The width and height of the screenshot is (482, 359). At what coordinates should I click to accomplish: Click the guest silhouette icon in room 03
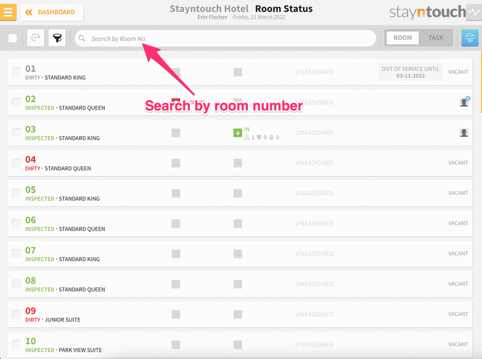pyautogui.click(x=464, y=132)
